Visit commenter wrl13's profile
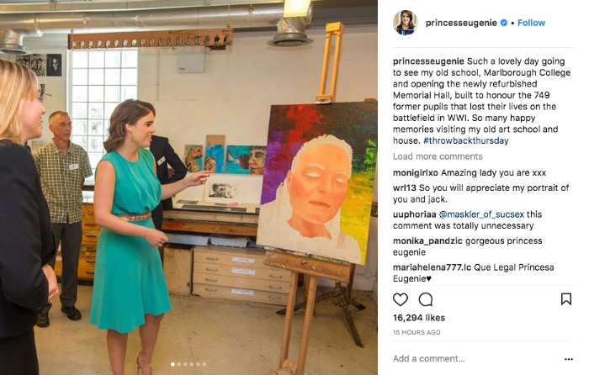 [x=405, y=187]
